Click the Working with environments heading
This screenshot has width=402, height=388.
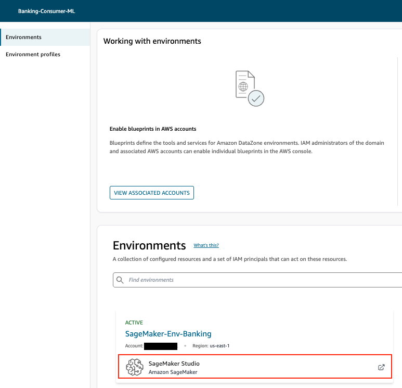(152, 41)
